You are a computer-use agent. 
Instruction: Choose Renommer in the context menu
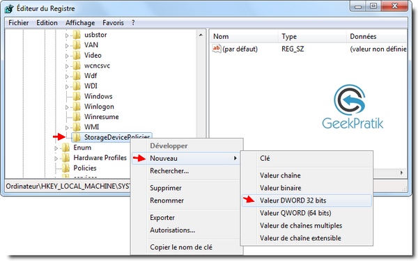pos(185,200)
